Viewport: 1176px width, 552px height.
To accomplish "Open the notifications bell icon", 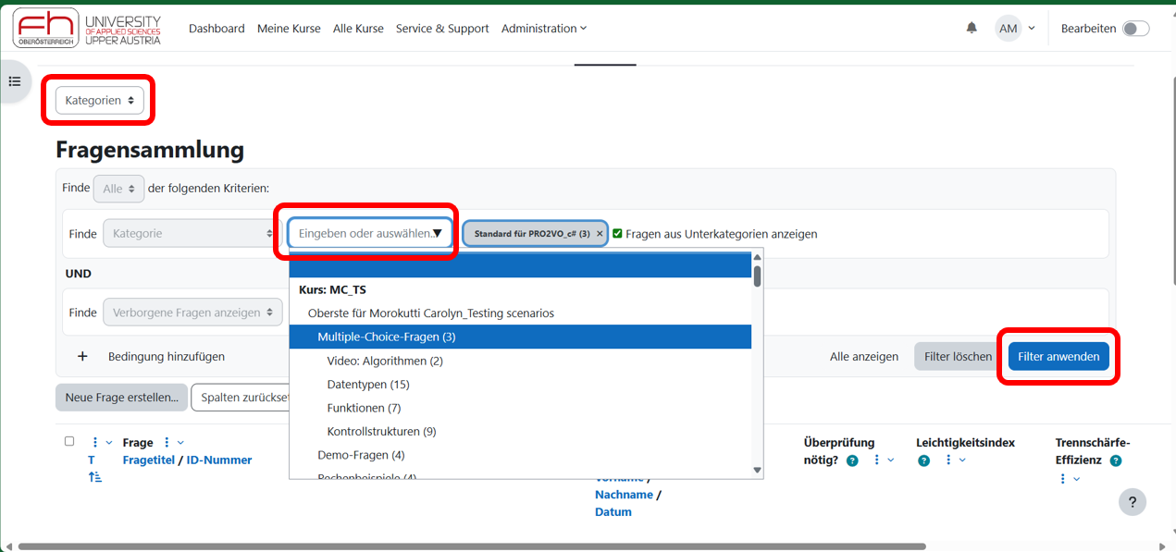I will [x=972, y=29].
